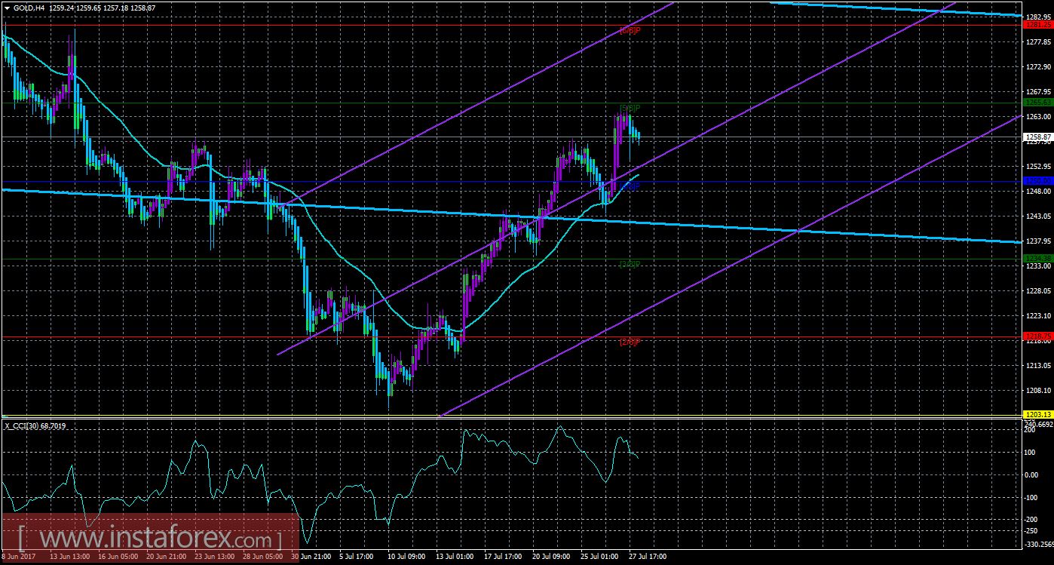Select the green 1234.38 price tag
Viewport: 1054px width, 565px height.
[x=1038, y=259]
